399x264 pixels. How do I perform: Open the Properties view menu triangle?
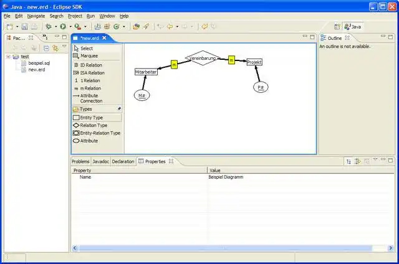point(375,159)
